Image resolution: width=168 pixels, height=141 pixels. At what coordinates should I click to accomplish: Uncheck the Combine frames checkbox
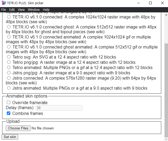(x=9, y=113)
